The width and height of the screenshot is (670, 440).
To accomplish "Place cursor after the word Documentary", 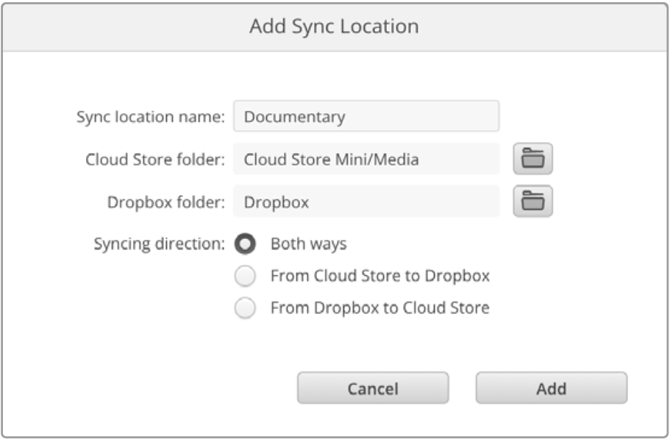I will (346, 117).
